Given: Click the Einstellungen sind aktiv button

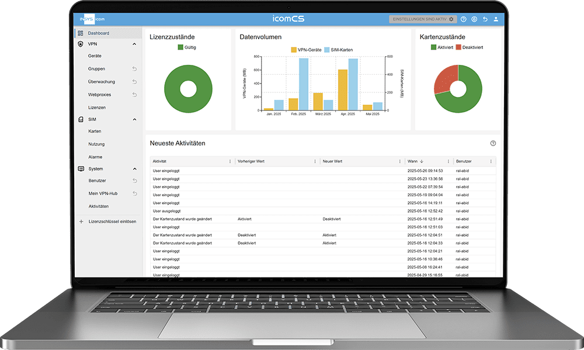Looking at the screenshot, I should 423,19.
